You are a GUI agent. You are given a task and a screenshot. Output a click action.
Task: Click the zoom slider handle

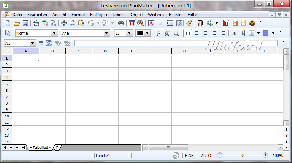tap(242, 155)
